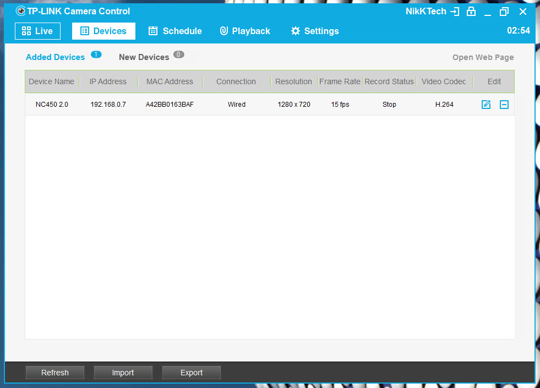
Task: Lock the application with padlock icon
Action: [471, 12]
